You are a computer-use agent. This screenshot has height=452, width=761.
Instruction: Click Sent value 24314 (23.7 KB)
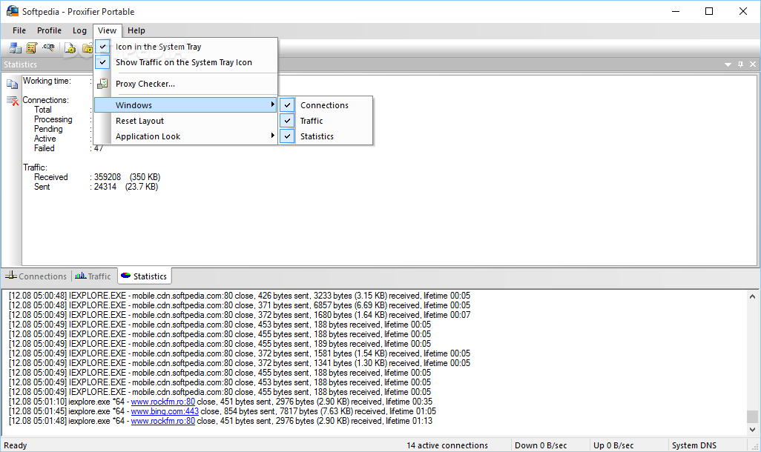click(126, 187)
